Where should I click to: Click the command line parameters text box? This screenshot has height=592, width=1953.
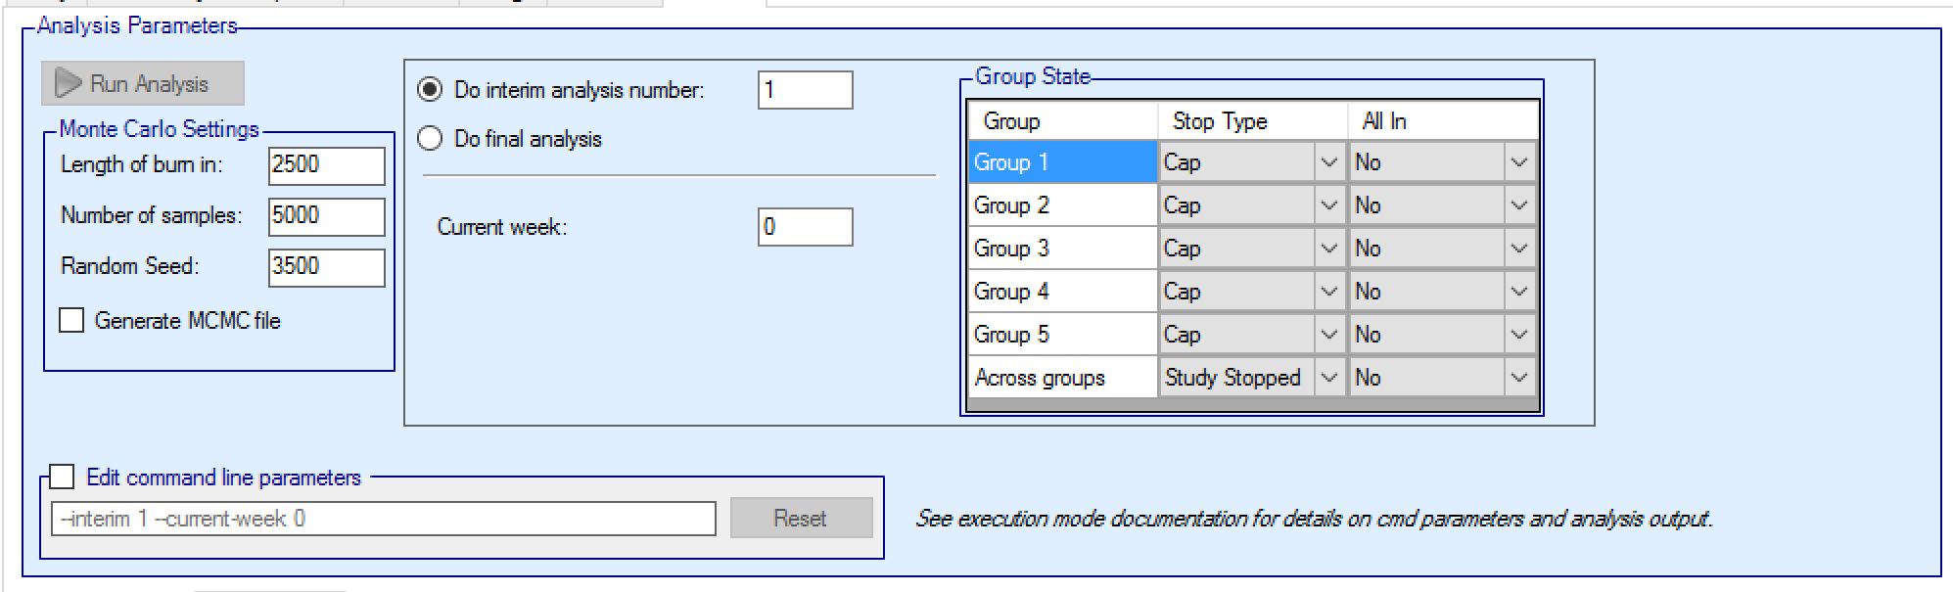[383, 519]
